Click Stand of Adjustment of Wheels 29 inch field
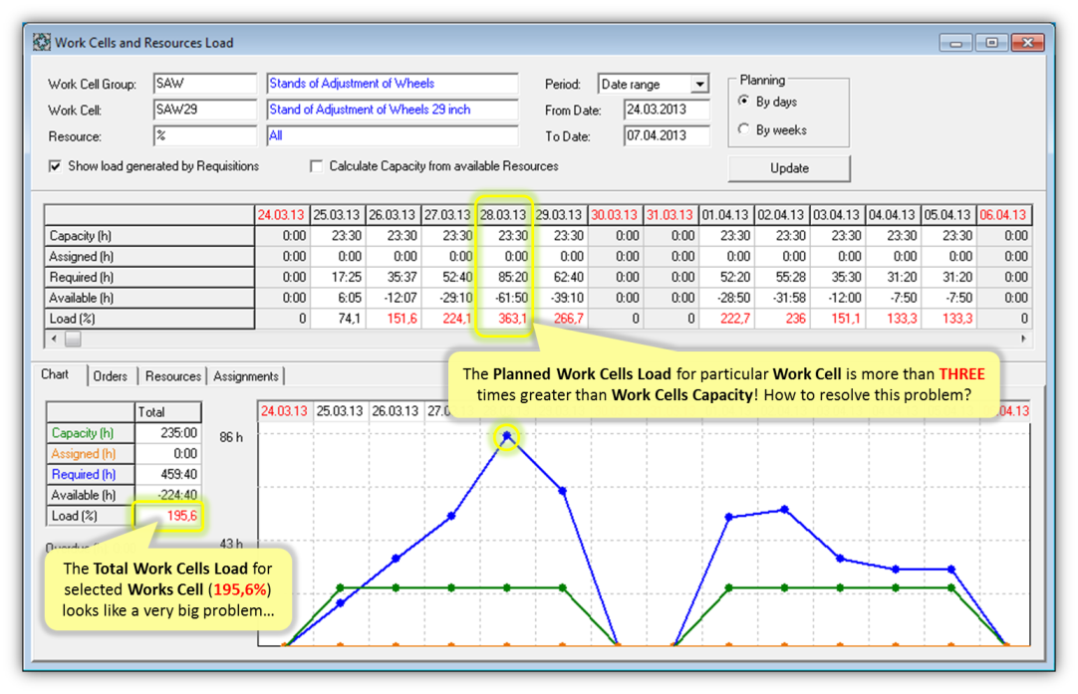This screenshot has width=1078, height=694. click(x=393, y=110)
